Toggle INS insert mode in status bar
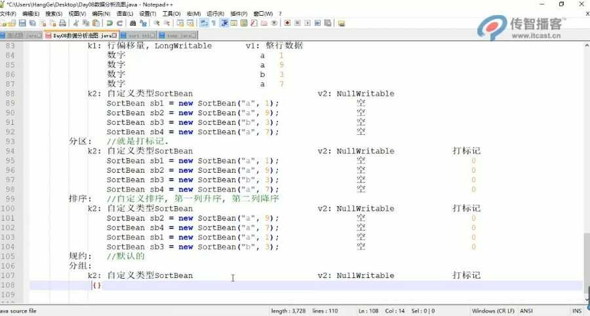 pyautogui.click(x=577, y=311)
